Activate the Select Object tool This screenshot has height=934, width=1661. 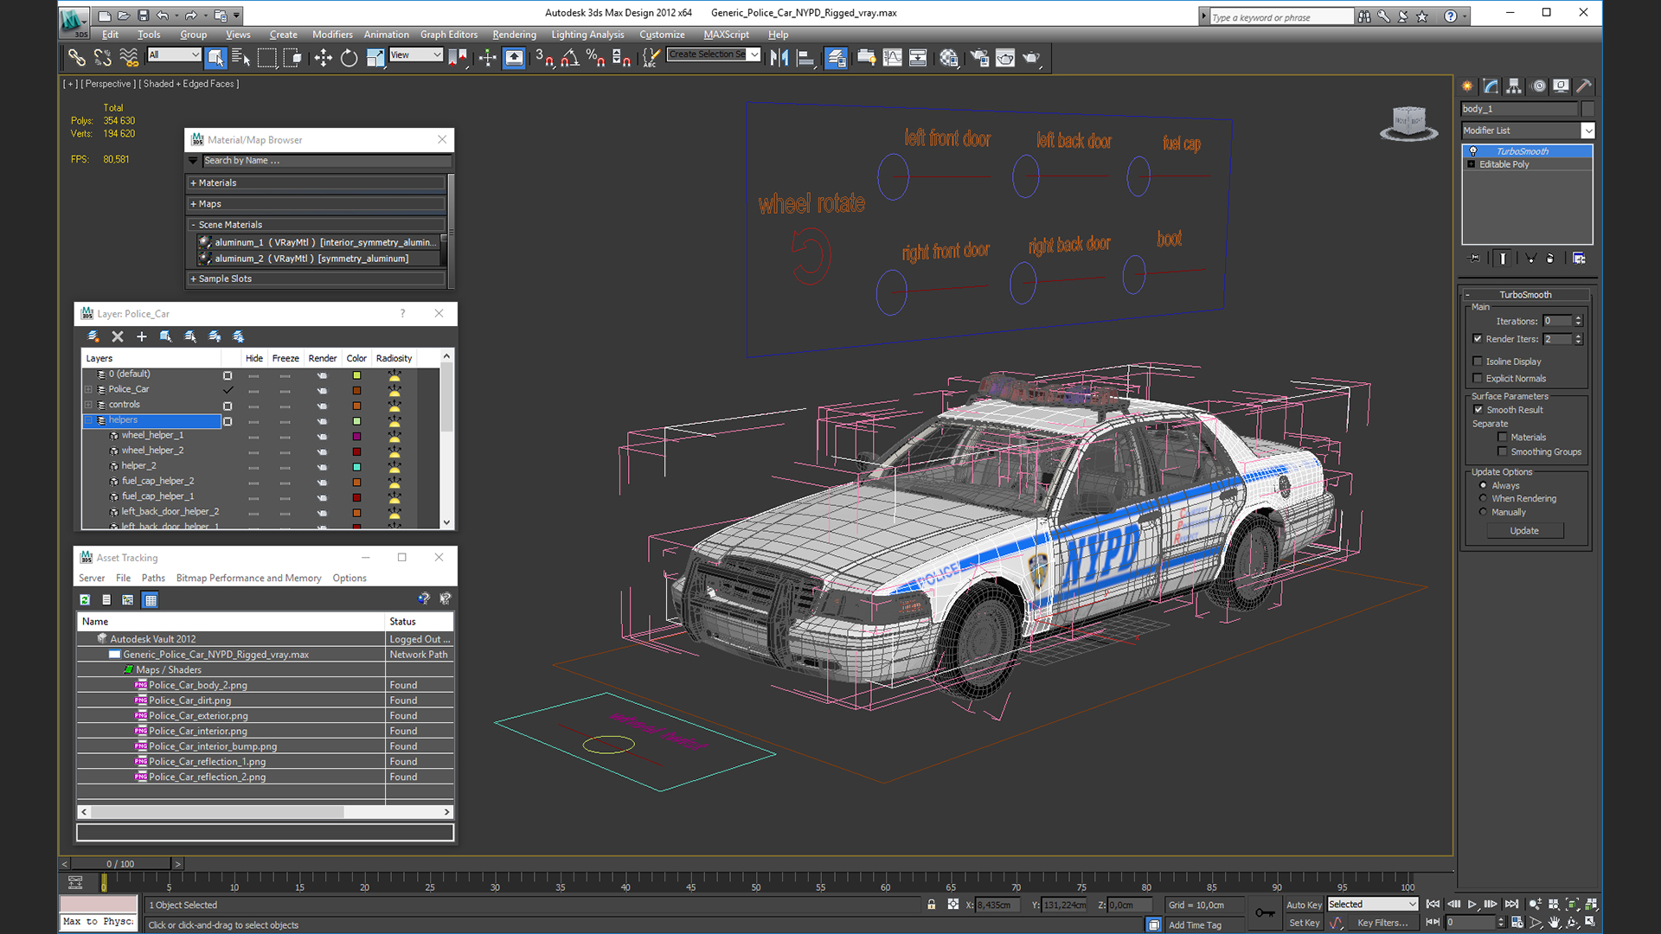click(x=215, y=58)
